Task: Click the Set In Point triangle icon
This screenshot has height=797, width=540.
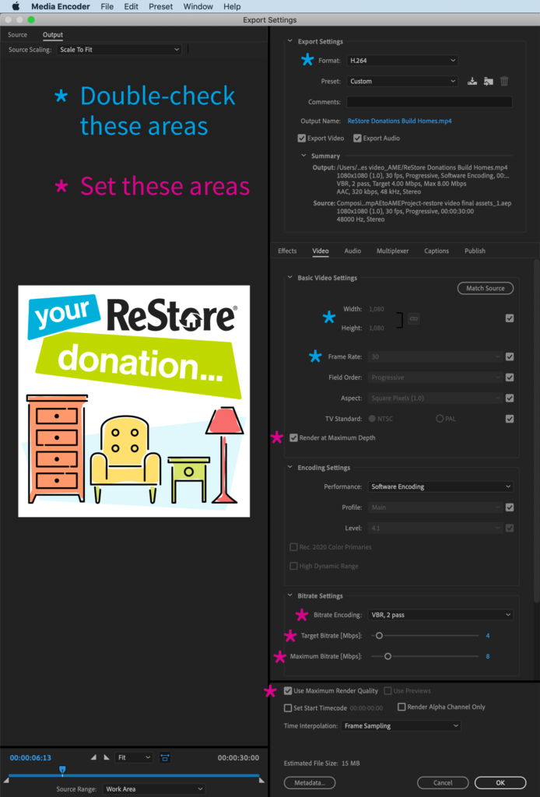Action: coord(93,757)
